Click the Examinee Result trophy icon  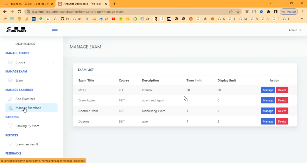pos(10,144)
